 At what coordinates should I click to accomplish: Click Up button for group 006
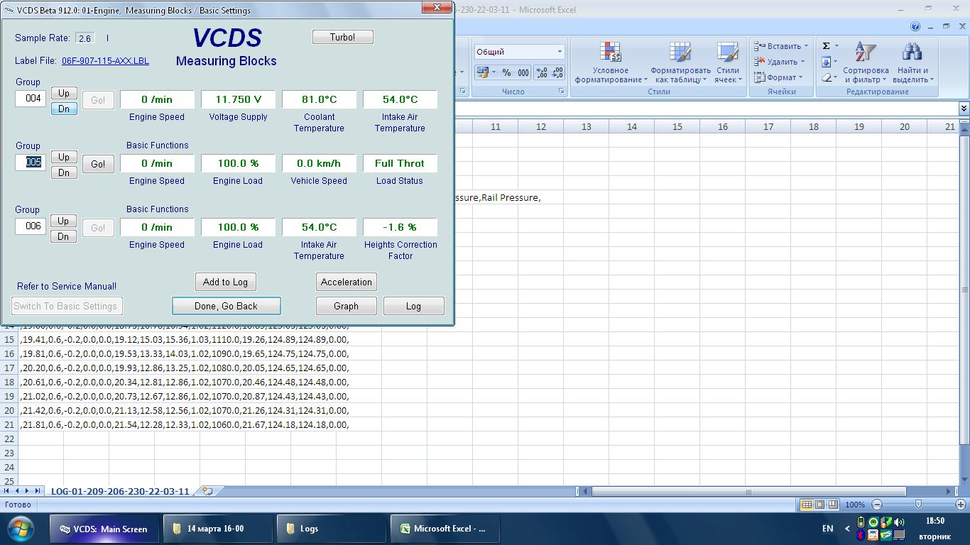(x=64, y=221)
